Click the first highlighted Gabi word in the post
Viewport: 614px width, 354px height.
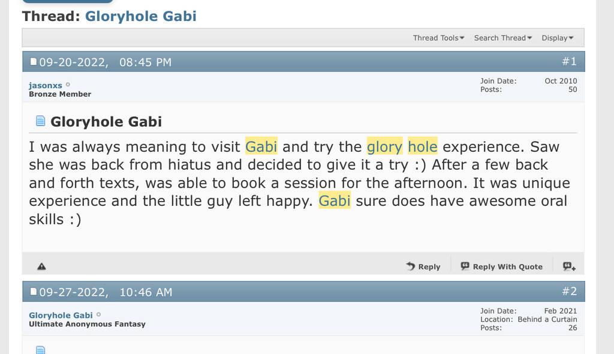point(261,146)
